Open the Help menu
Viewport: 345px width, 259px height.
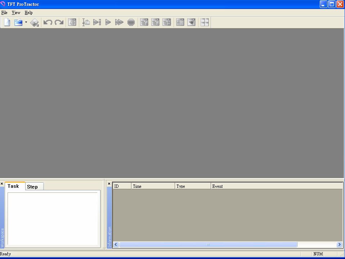click(x=28, y=13)
